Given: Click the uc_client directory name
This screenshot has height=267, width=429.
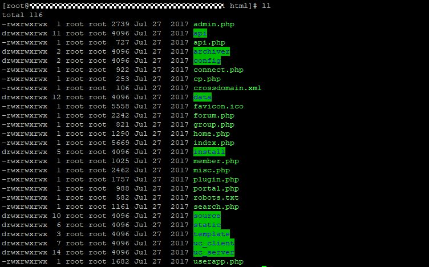Looking at the screenshot, I should [214, 243].
